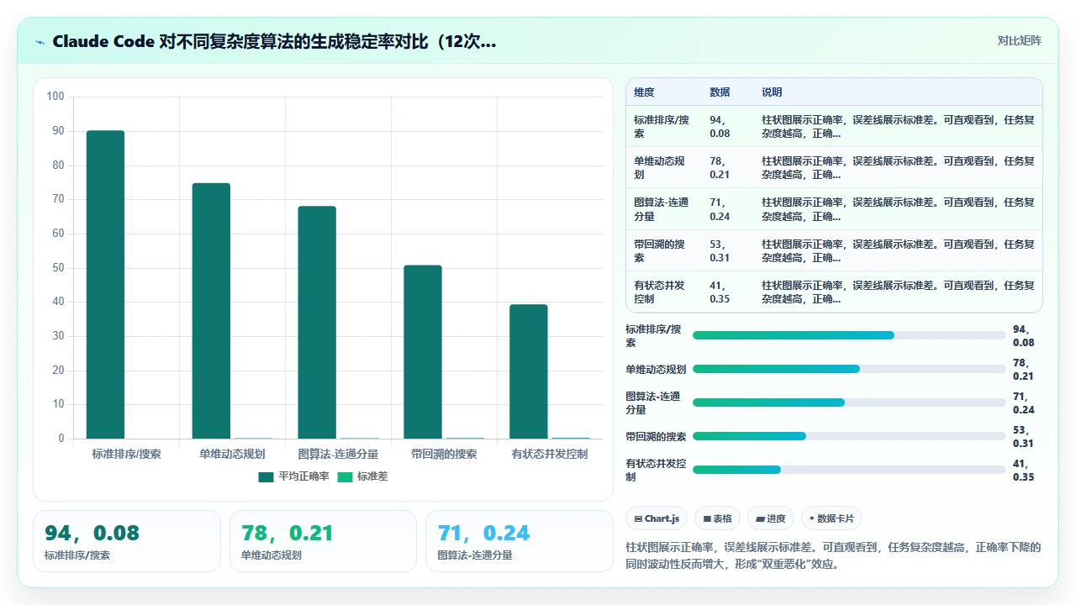Click the 有状态并发控制 progress bar
The width and height of the screenshot is (1076, 605).
coord(849,470)
